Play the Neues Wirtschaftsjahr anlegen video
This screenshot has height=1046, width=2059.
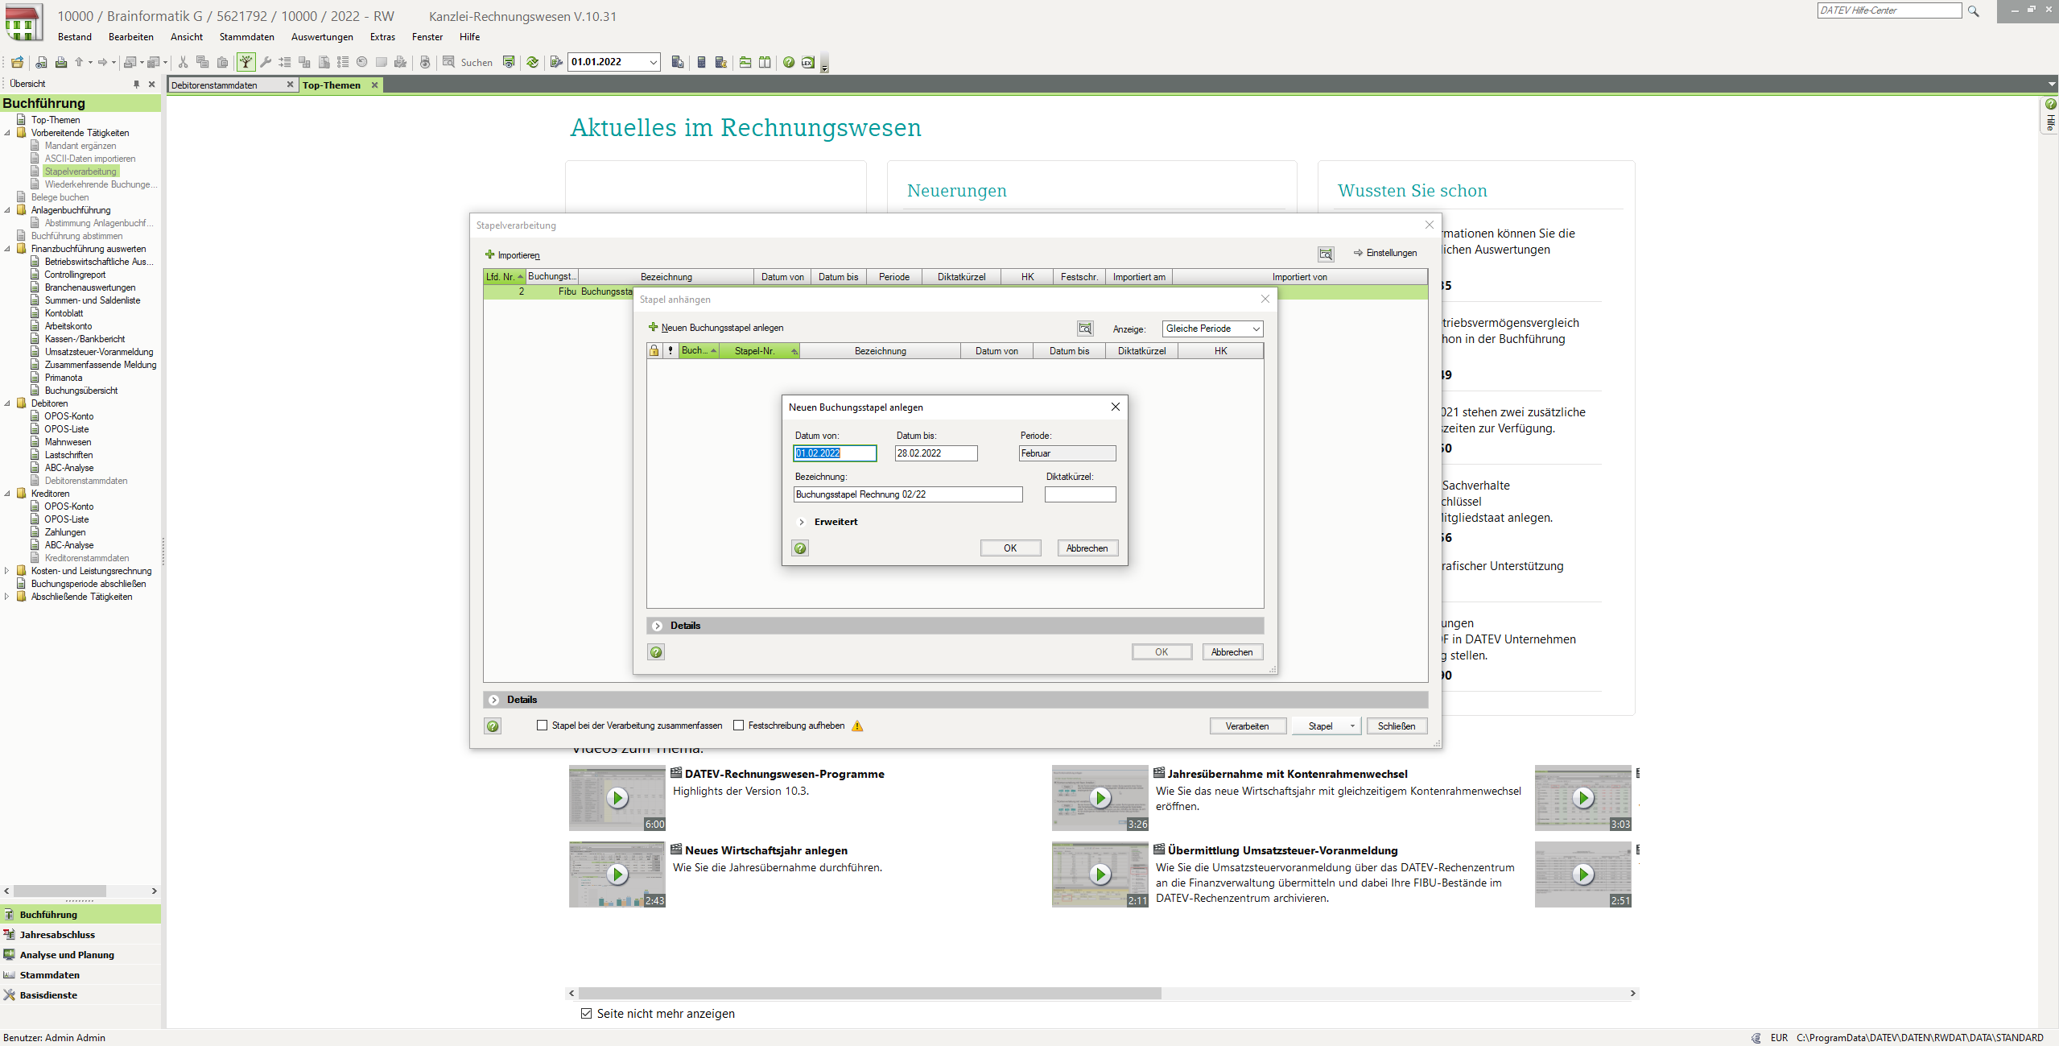[x=617, y=874]
